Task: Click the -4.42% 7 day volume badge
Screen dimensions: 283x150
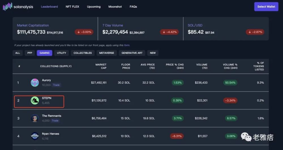Action: coord(170,32)
